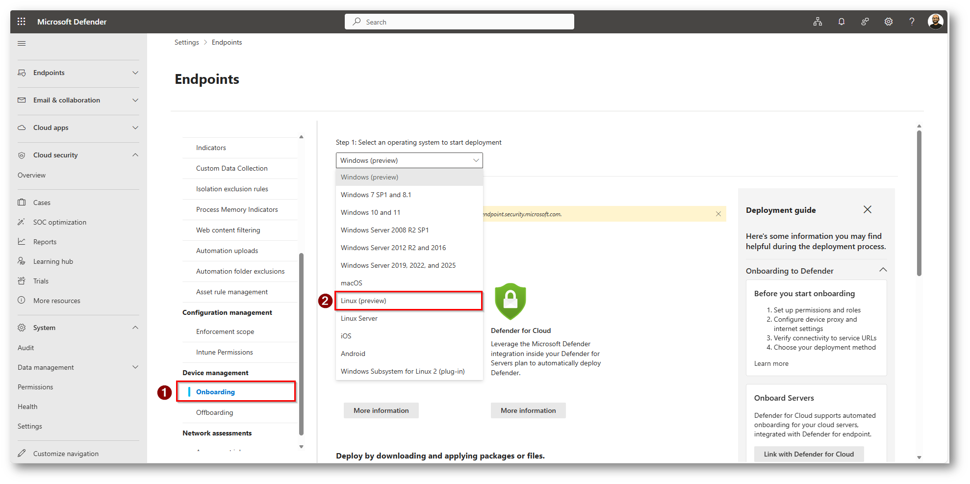
Task: Go to Settings breadcrumb link
Action: coord(186,42)
